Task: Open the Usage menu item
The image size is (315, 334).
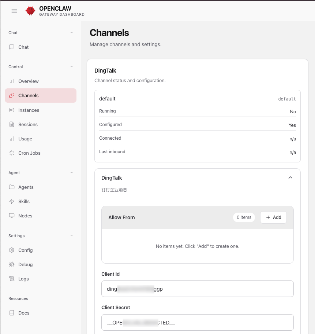Action: click(25, 139)
